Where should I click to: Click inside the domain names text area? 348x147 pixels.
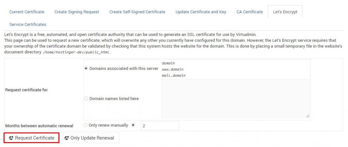[x=236, y=98]
